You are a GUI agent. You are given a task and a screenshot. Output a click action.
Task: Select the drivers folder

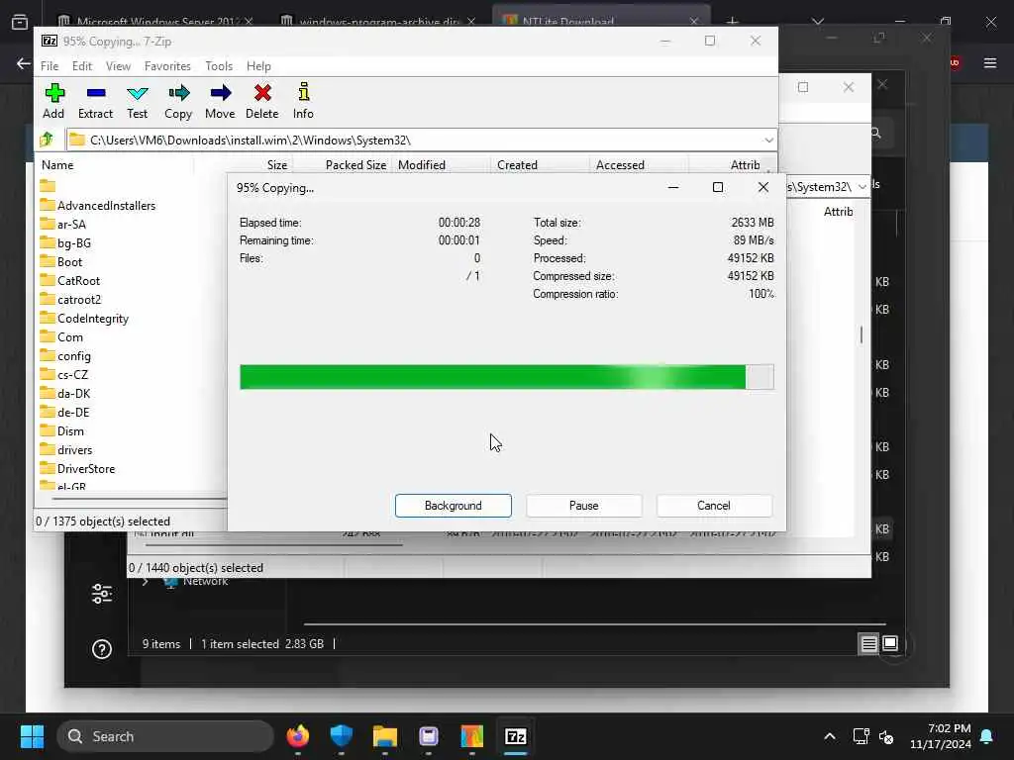(66, 449)
